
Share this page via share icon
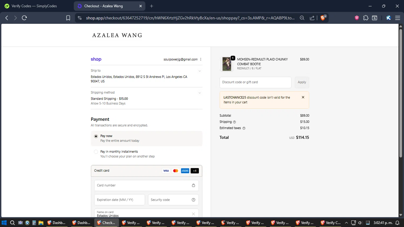(312, 18)
